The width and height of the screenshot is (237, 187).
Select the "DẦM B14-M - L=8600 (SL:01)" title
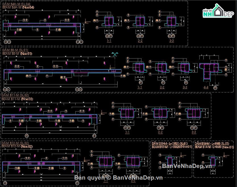212,143
